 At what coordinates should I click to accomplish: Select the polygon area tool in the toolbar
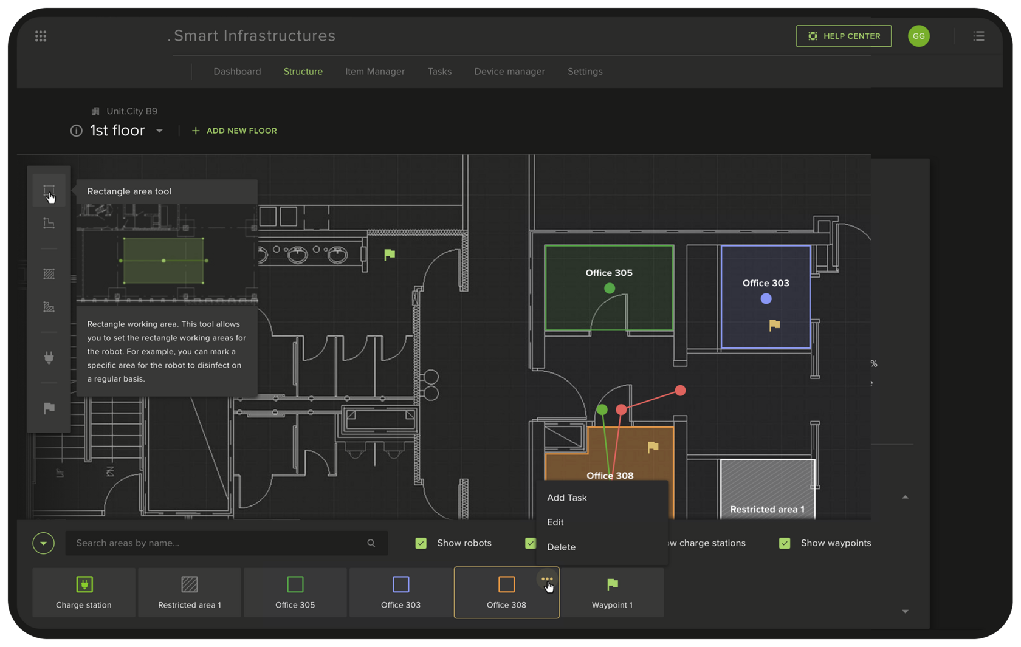(49, 224)
